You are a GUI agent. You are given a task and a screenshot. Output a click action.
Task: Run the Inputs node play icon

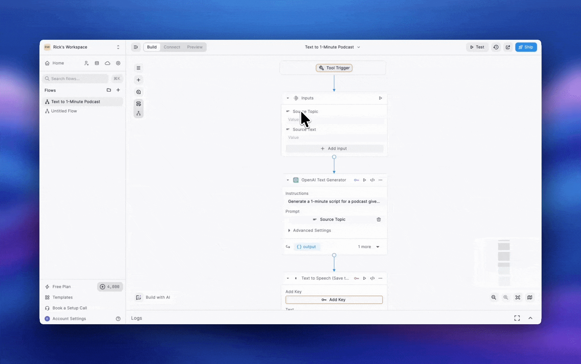pos(380,98)
